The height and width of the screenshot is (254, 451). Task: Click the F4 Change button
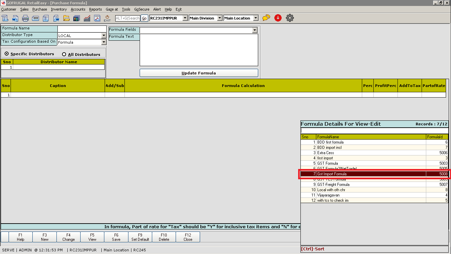tap(68, 237)
